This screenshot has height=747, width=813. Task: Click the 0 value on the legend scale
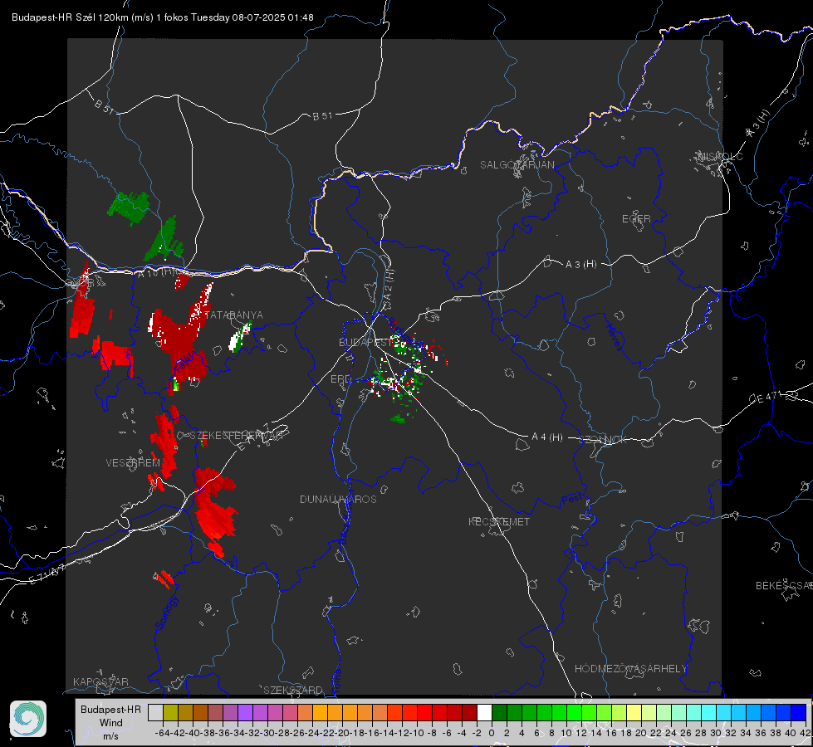point(492,733)
